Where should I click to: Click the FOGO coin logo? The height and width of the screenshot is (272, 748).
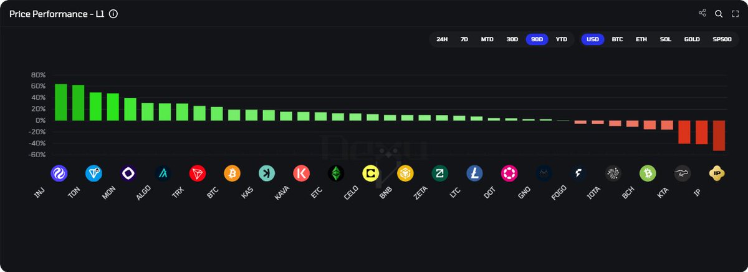point(578,173)
